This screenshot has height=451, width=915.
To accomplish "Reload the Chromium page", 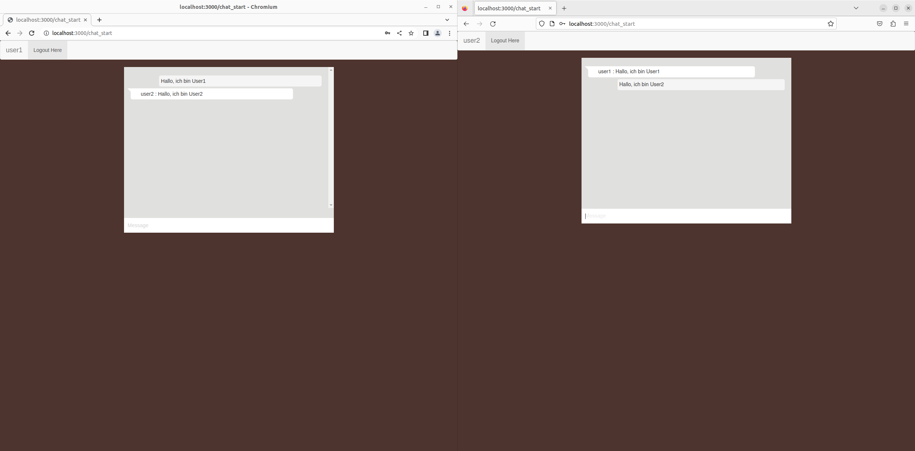I will pyautogui.click(x=32, y=33).
